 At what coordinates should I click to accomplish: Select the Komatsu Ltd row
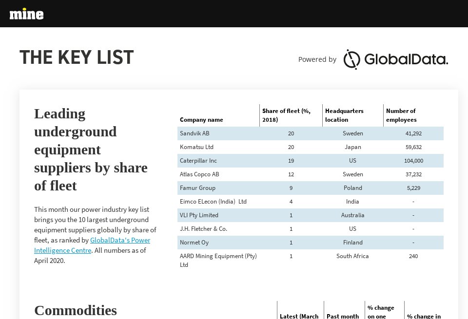(311, 147)
